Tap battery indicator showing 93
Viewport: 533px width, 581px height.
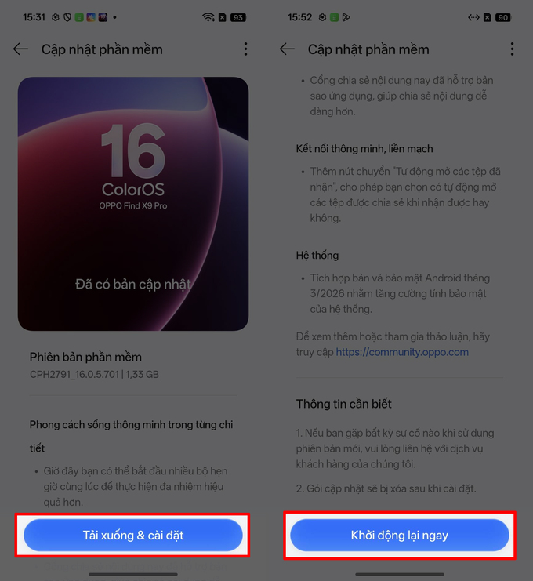[x=237, y=17]
